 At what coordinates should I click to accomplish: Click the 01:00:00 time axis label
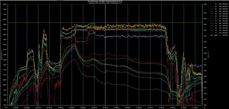139,107
